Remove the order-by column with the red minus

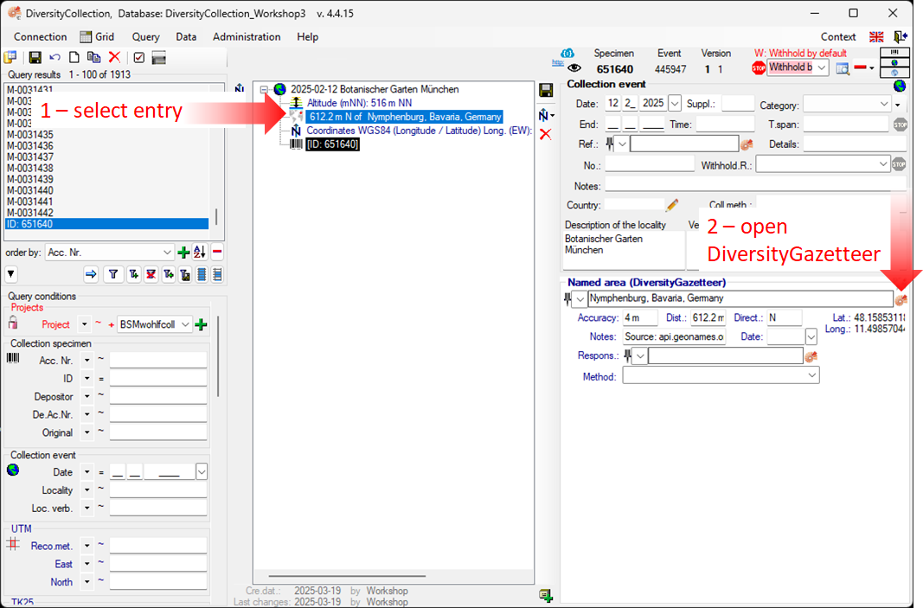coord(217,252)
